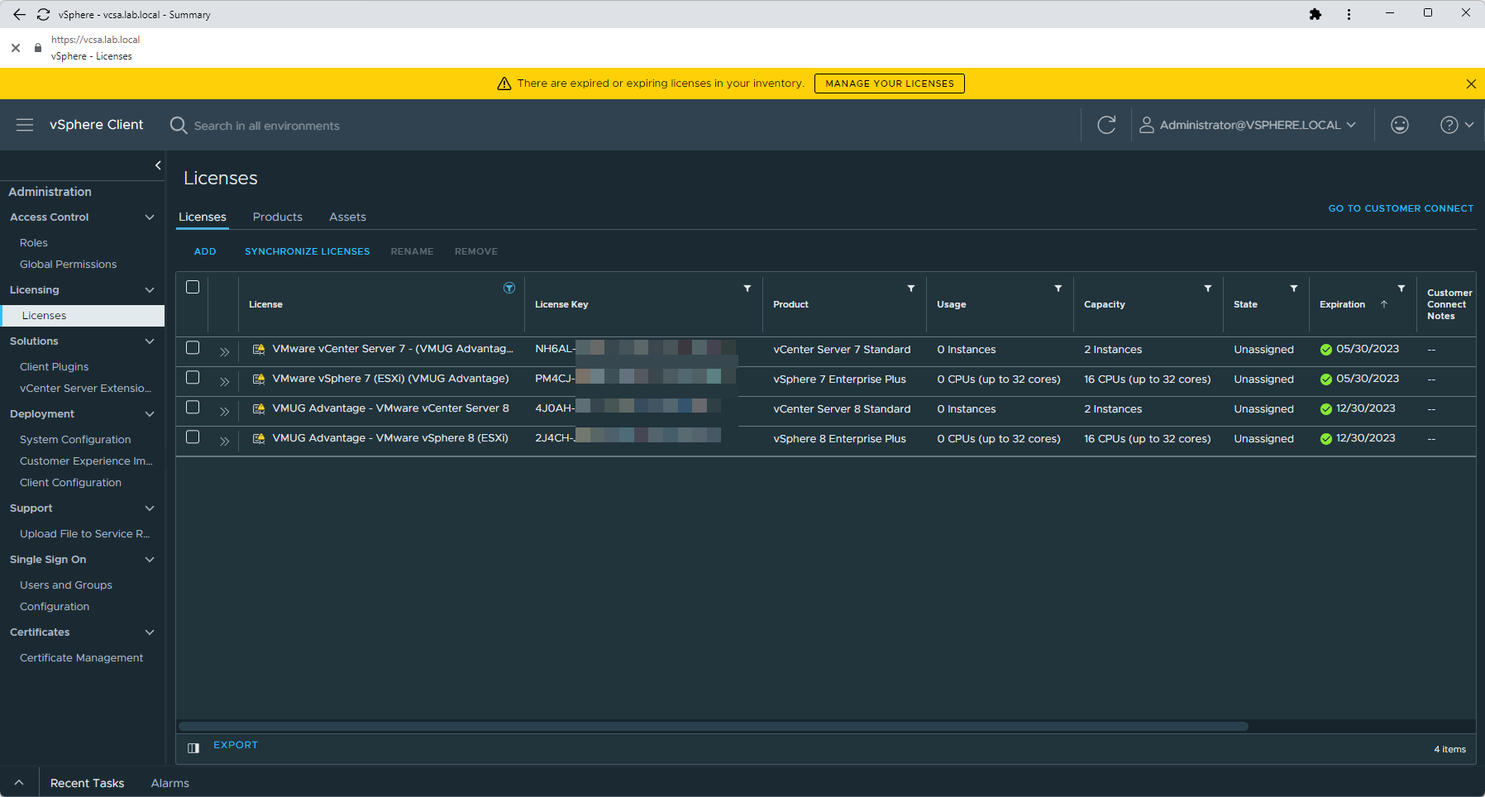This screenshot has height=797, width=1485.
Task: Click license icon of vSphere 8 (ESXi) row
Action: [x=259, y=438]
